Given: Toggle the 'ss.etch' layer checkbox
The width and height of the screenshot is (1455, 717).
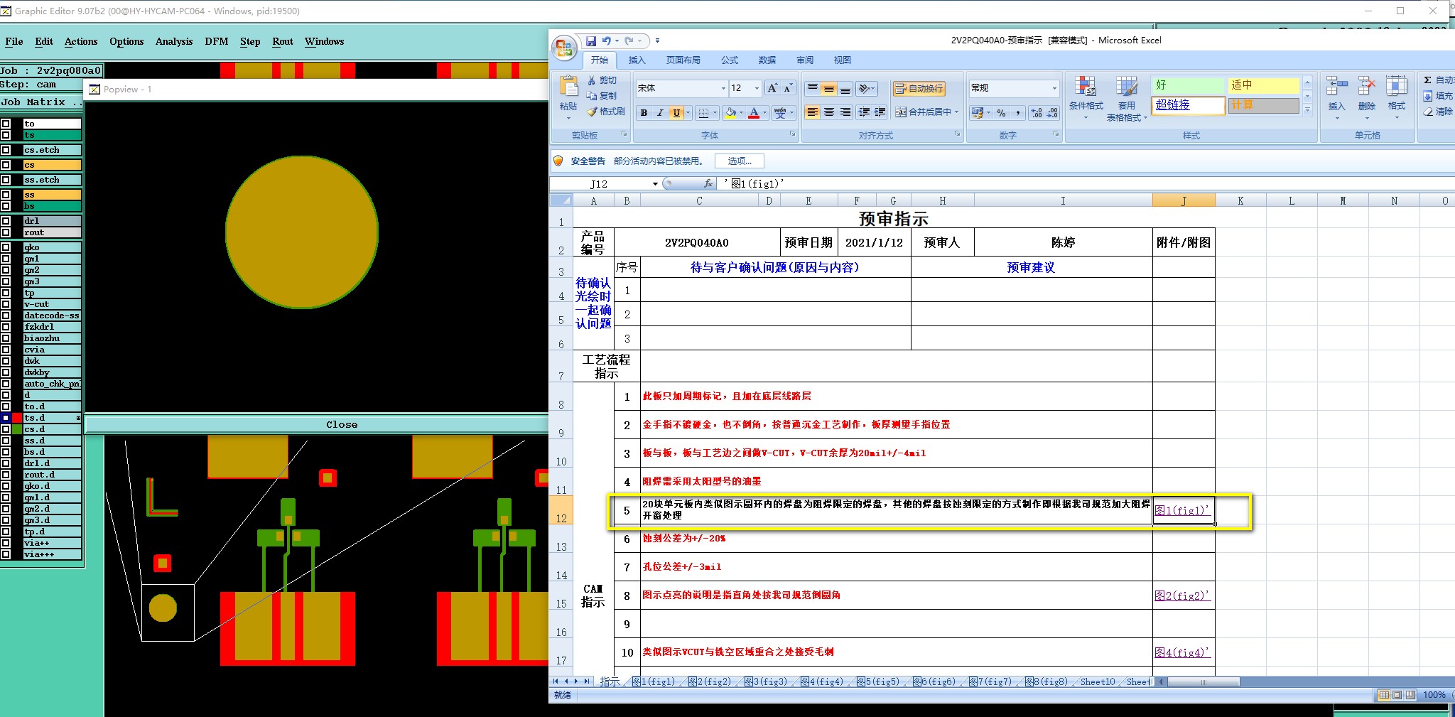Looking at the screenshot, I should coord(6,180).
